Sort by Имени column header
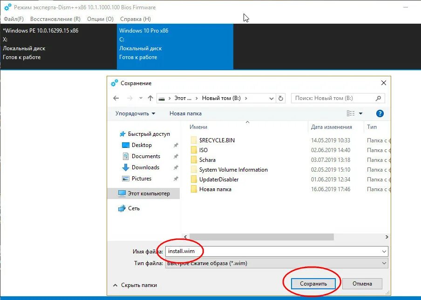Screen dimensions: 421x300 [x=198, y=127]
